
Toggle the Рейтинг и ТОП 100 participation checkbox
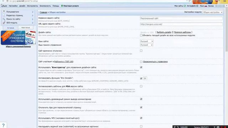pos(141,62)
